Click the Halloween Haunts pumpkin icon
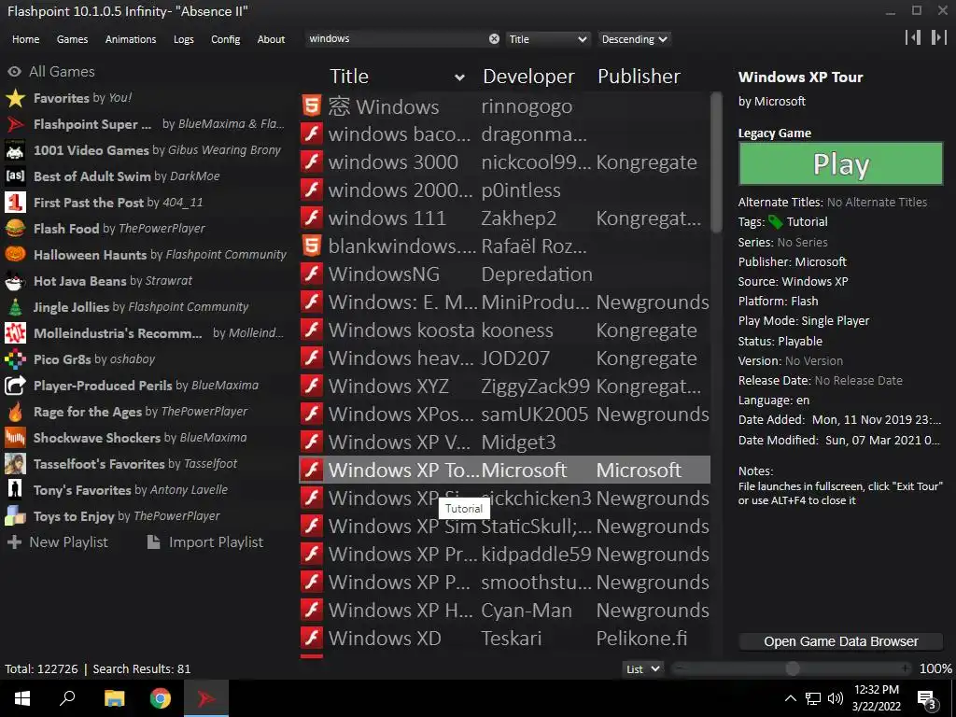The image size is (956, 717). 15,255
